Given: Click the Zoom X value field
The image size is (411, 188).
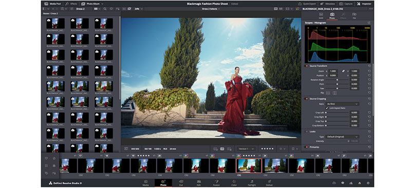Looking at the screenshot, I should coord(333,71).
